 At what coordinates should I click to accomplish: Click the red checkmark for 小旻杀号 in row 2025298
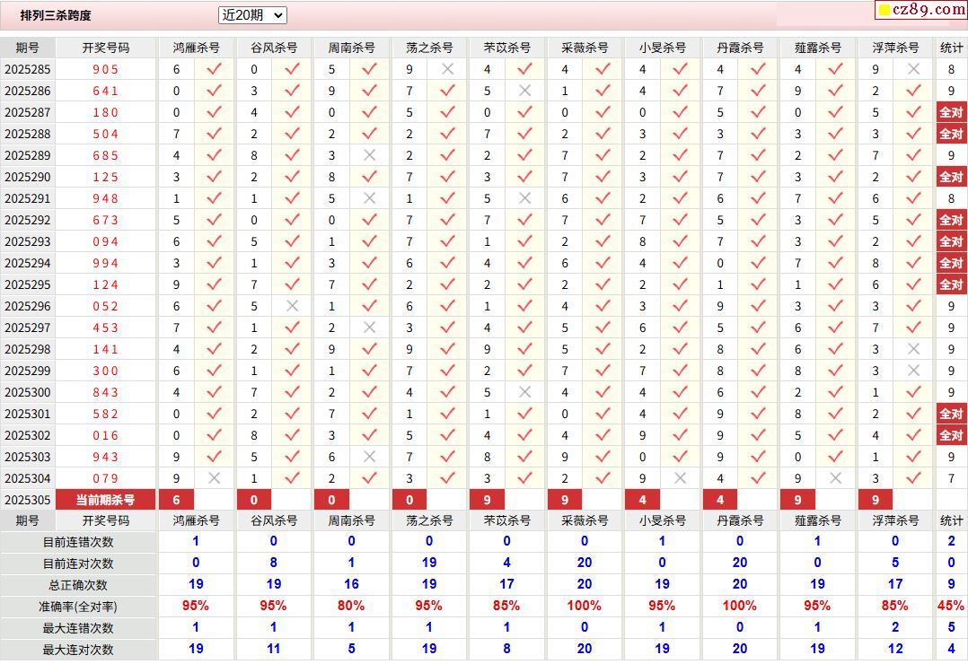tap(681, 349)
